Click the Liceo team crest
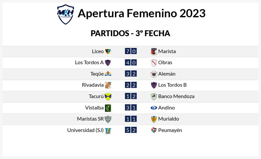Viewport: 261px width, 159px height. [x=108, y=51]
